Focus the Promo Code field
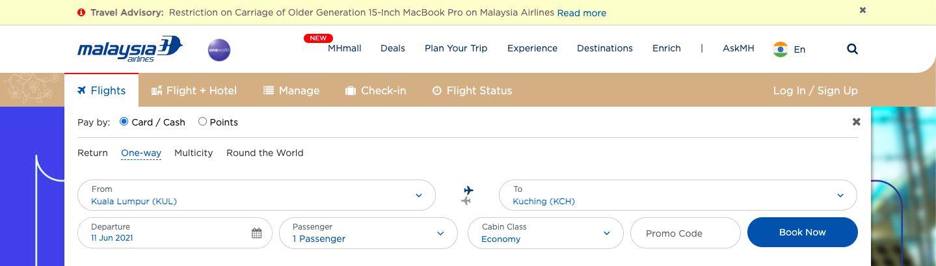 [686, 233]
